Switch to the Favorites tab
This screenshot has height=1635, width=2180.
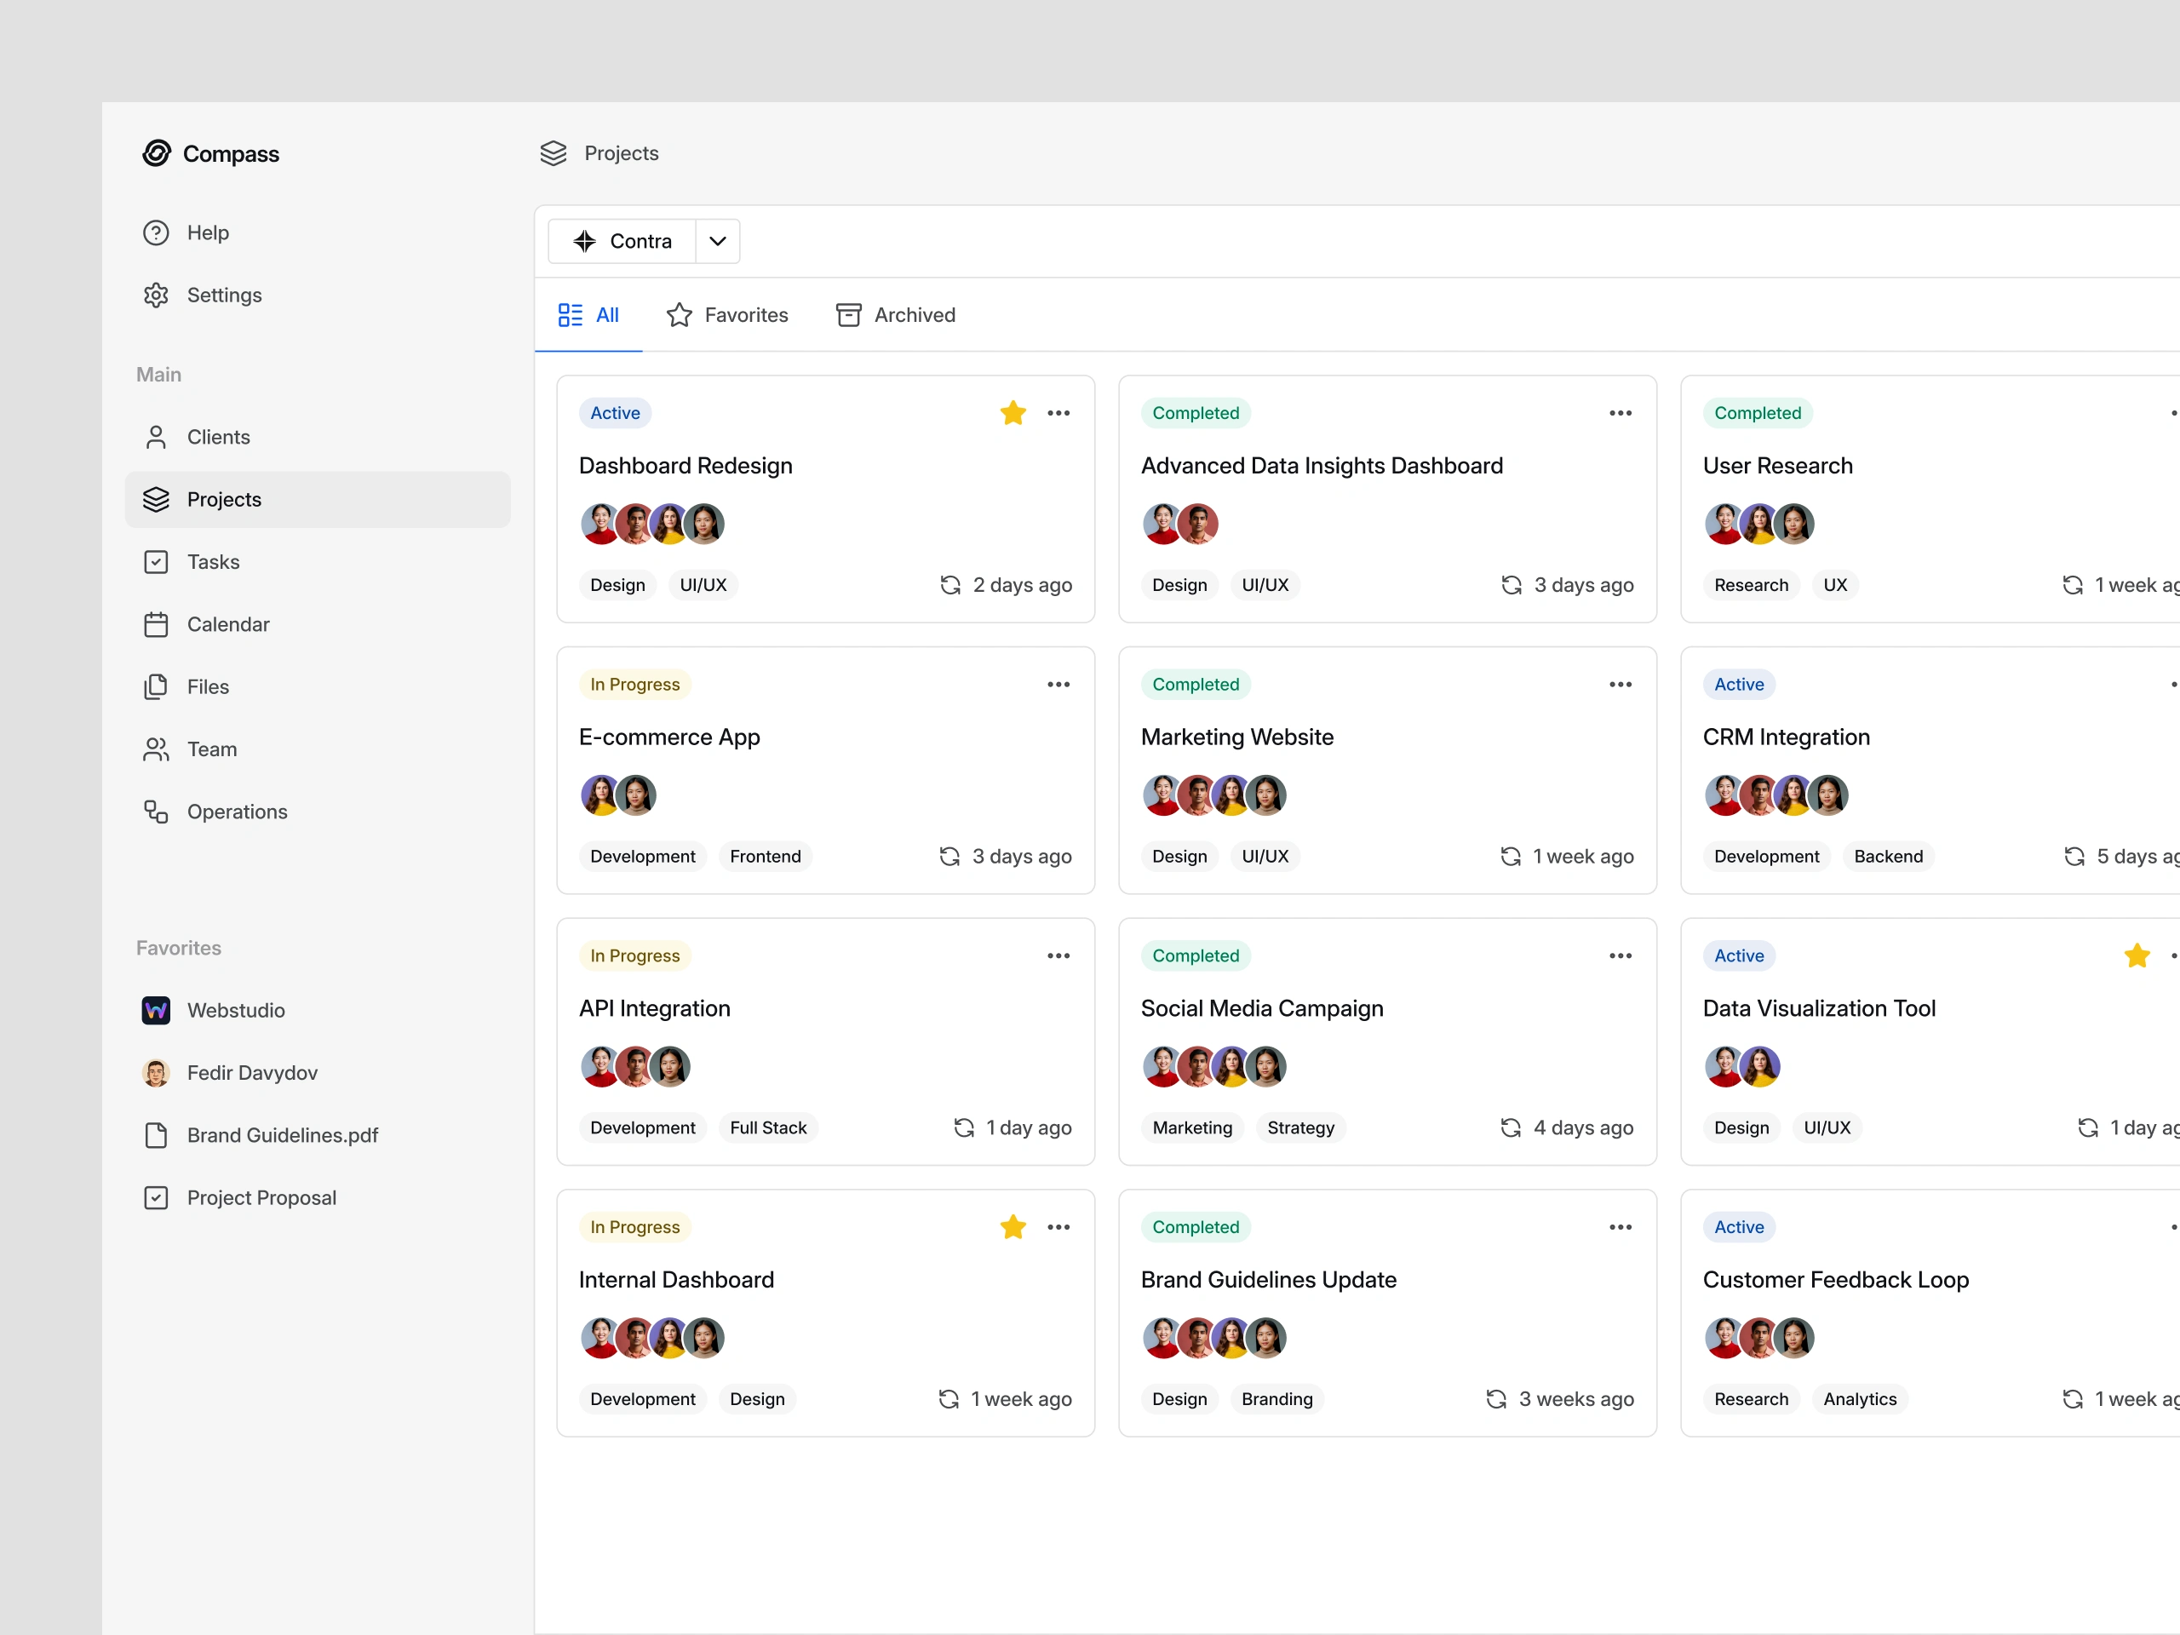[727, 315]
